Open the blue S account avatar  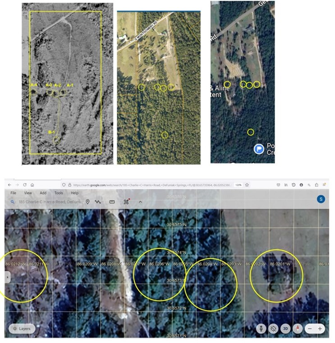coord(320,199)
